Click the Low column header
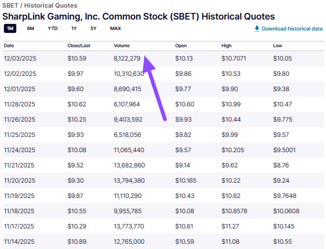 tap(277, 46)
